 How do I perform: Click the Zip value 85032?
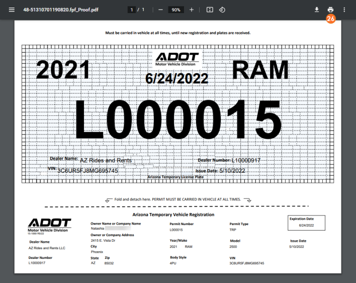109,263
